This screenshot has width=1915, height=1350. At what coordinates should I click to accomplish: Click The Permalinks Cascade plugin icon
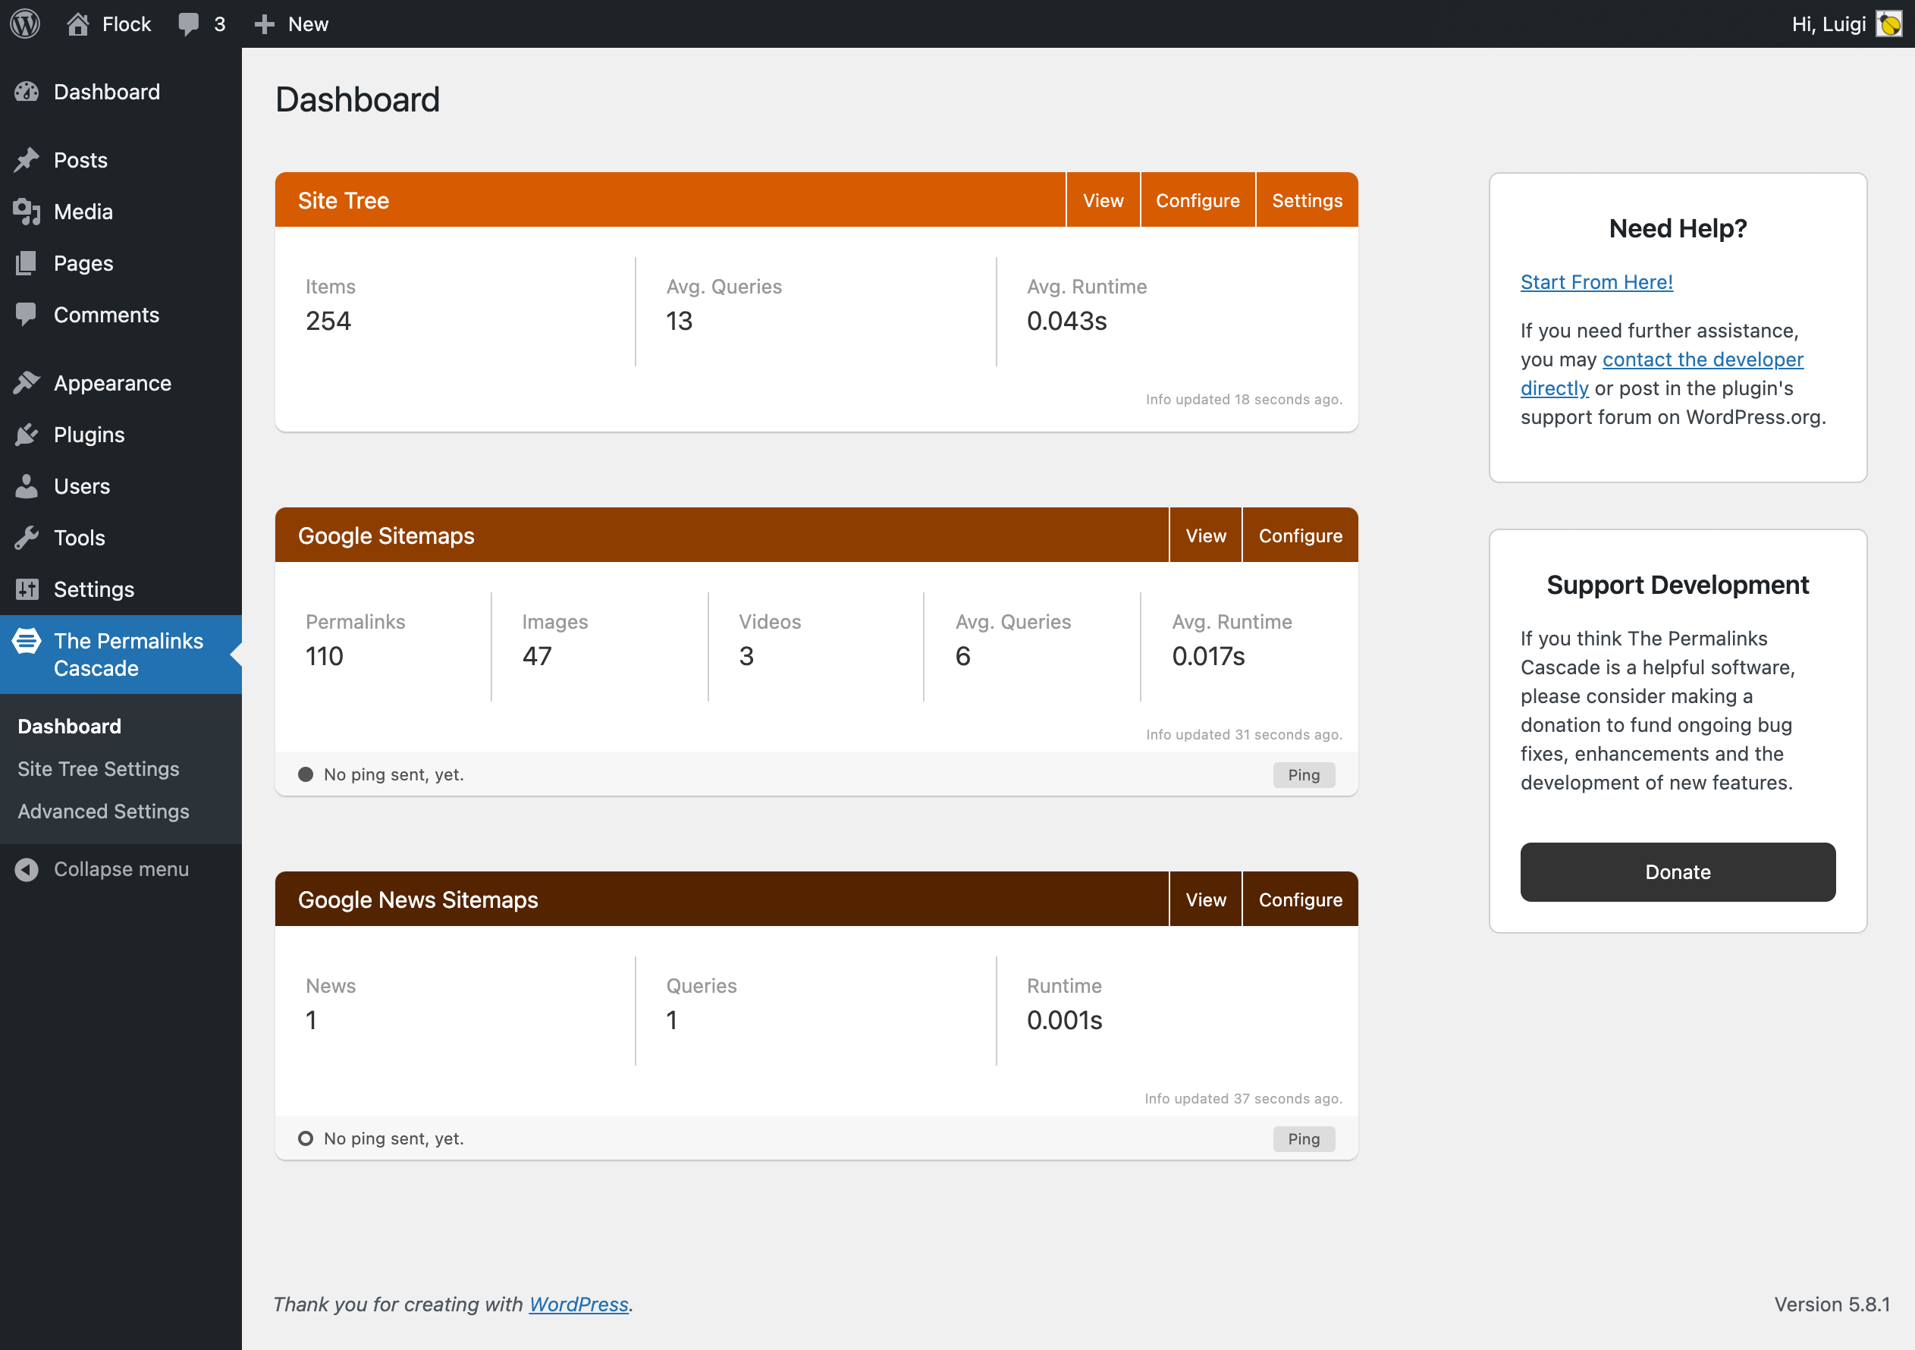[27, 641]
